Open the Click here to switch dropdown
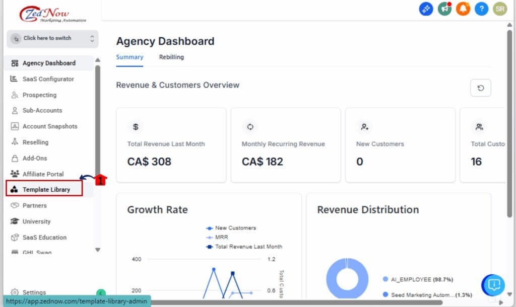Image resolution: width=516 pixels, height=307 pixels. coord(52,38)
